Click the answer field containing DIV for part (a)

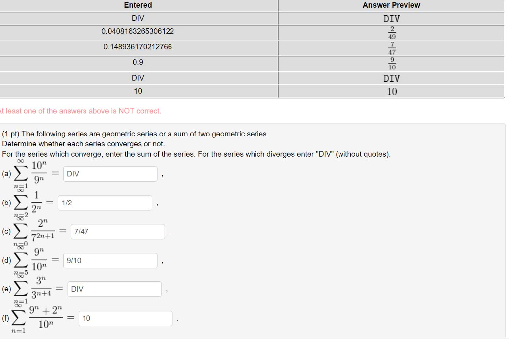coord(110,174)
